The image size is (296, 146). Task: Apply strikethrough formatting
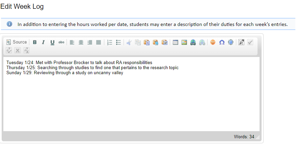click(x=61, y=42)
